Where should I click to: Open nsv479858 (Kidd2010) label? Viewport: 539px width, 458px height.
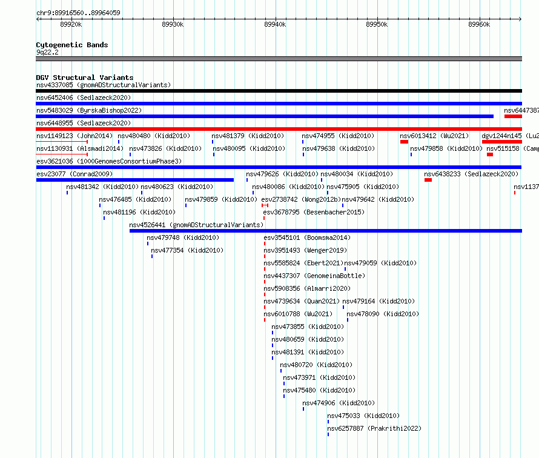click(x=446, y=148)
